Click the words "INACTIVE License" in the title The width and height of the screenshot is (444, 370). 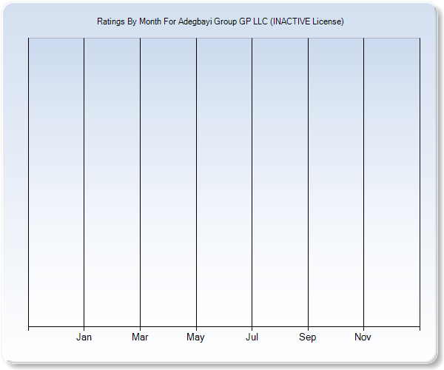pos(306,21)
